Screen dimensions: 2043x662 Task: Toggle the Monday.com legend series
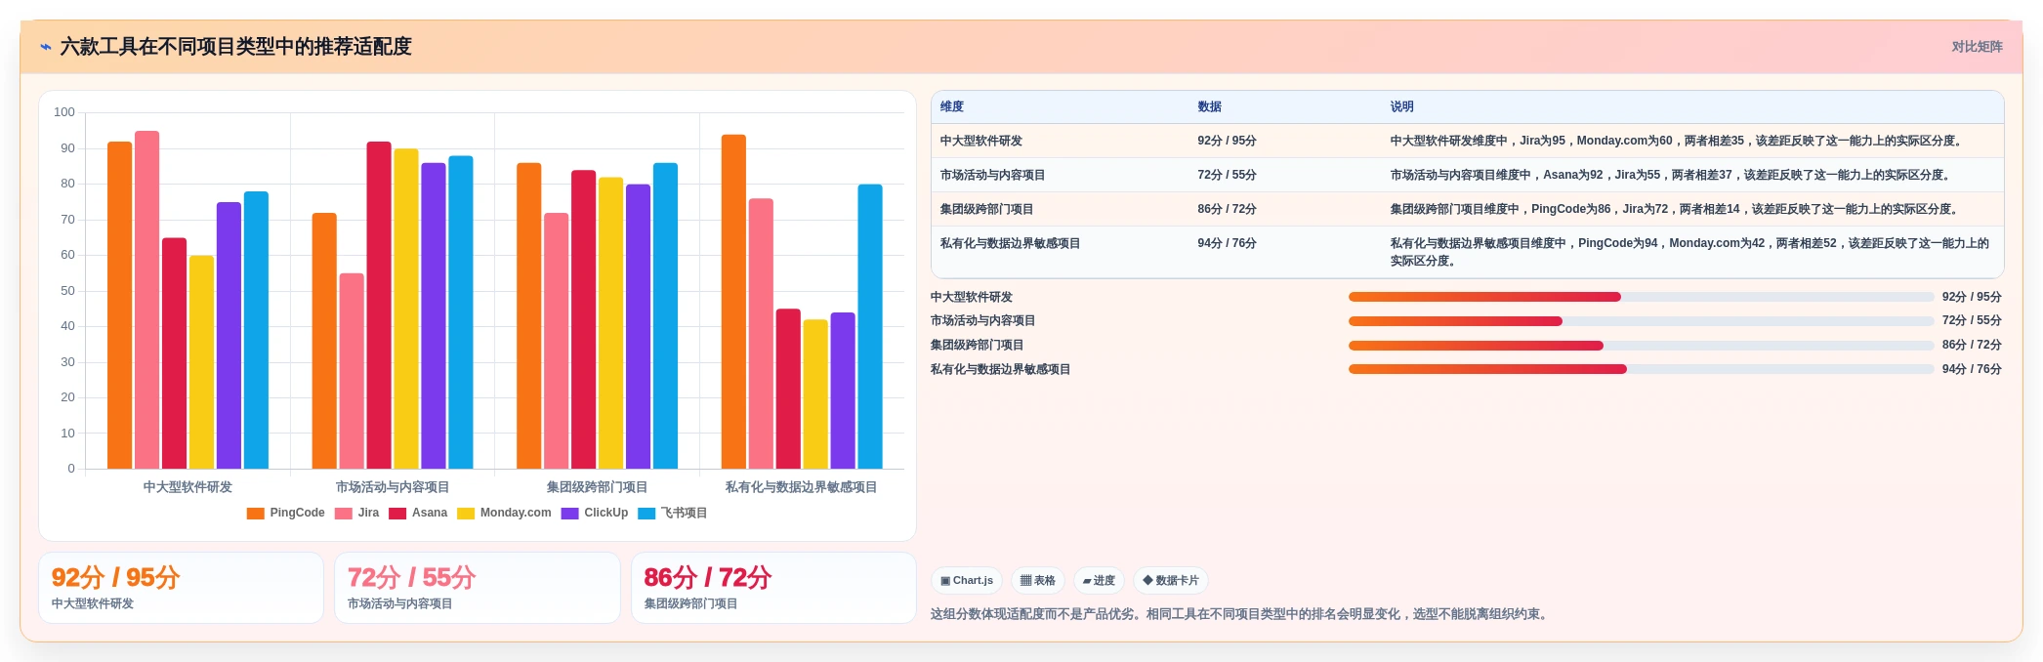[x=504, y=513]
